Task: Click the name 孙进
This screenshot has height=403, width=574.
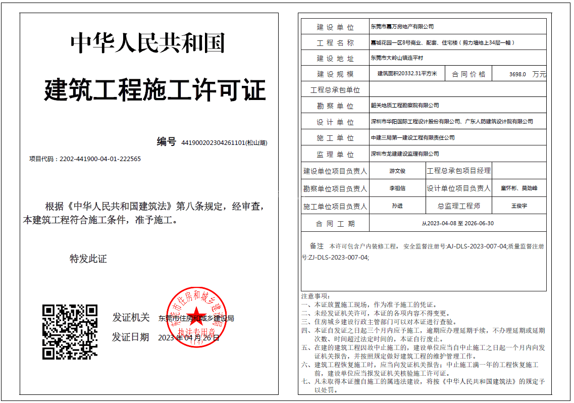Action: pyautogui.click(x=397, y=206)
